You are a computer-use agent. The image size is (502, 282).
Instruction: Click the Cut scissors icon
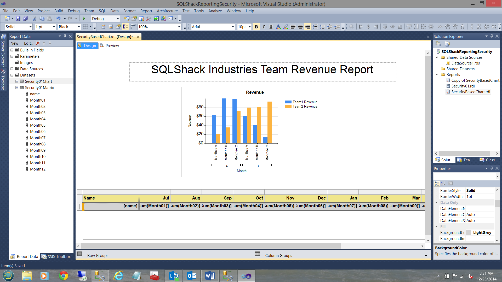click(x=35, y=19)
